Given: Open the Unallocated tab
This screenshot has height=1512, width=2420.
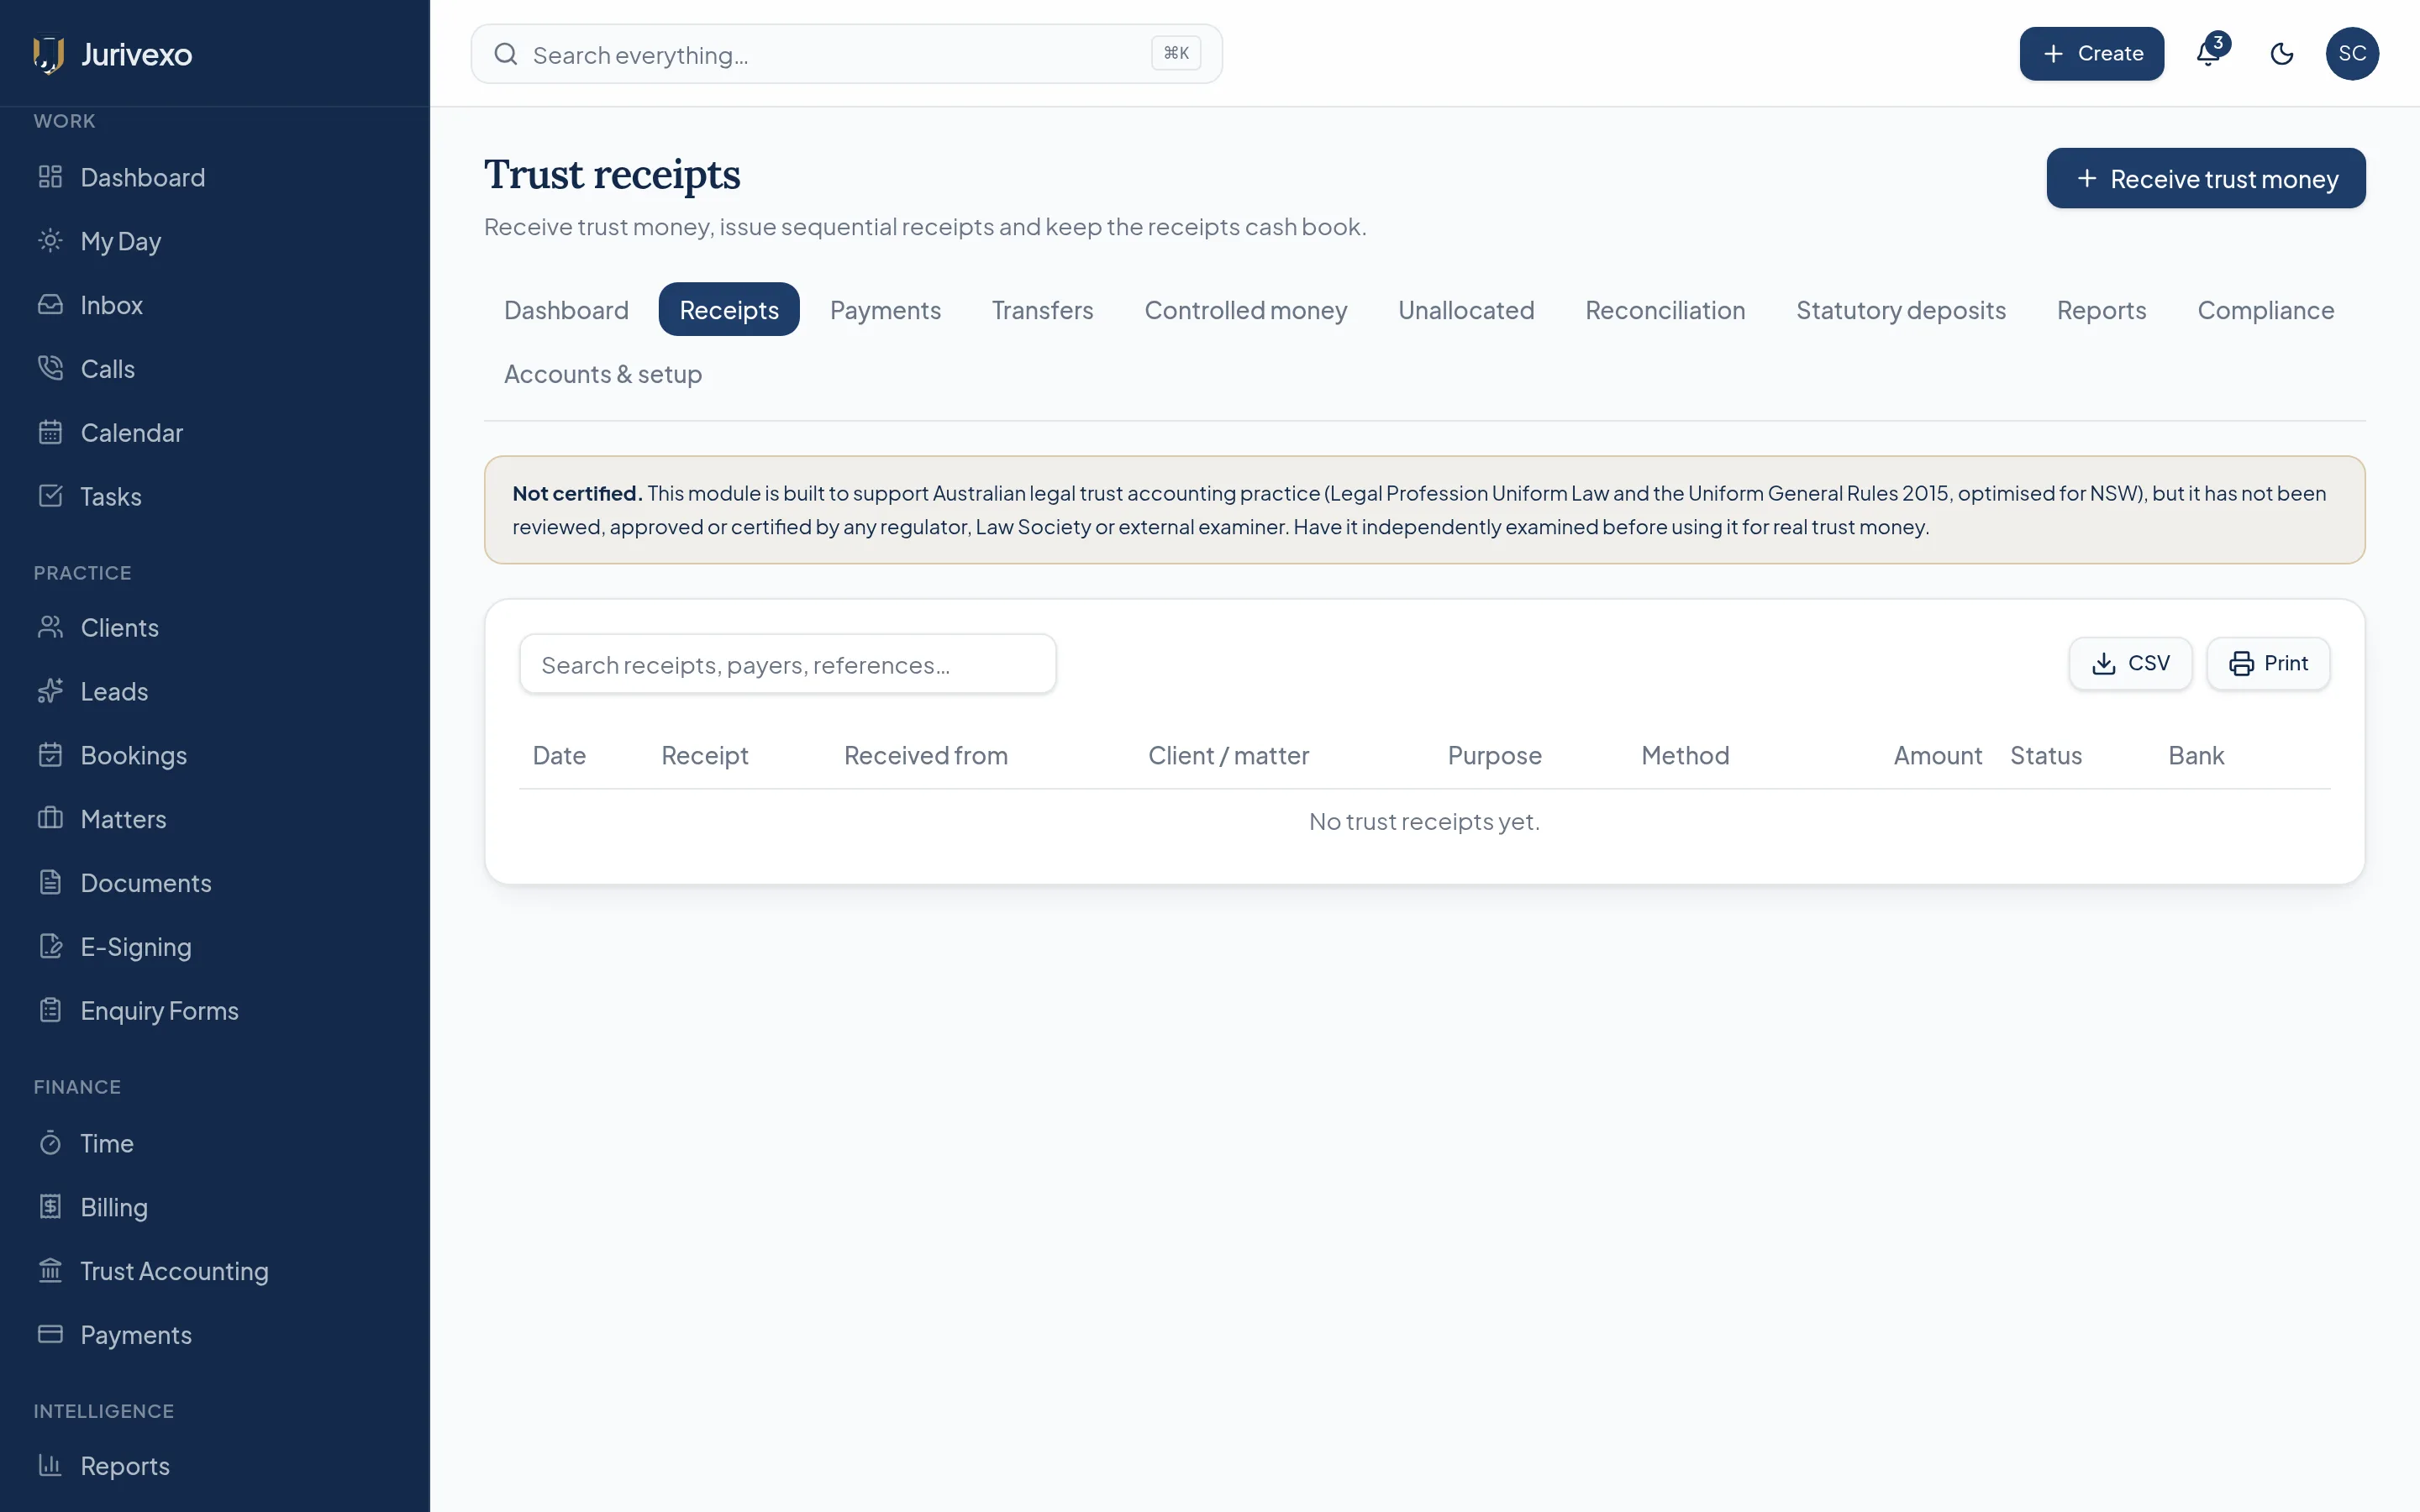Looking at the screenshot, I should click(1465, 310).
